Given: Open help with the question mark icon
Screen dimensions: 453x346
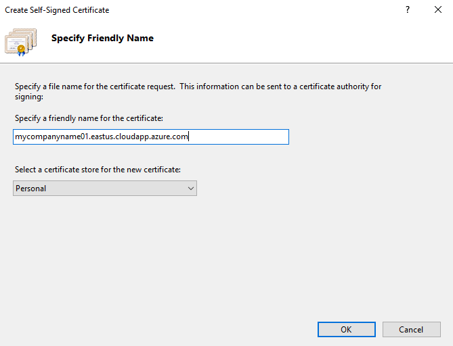Looking at the screenshot, I should click(408, 10).
